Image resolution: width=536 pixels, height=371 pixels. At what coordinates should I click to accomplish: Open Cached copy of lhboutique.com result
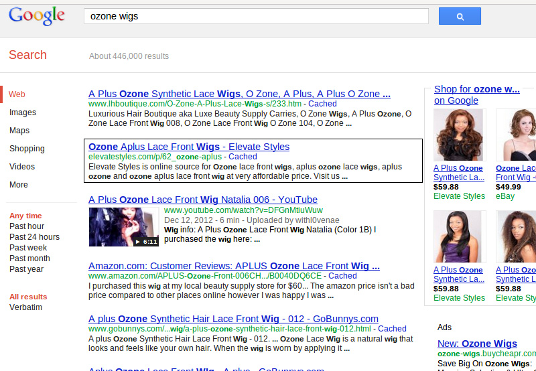(322, 104)
